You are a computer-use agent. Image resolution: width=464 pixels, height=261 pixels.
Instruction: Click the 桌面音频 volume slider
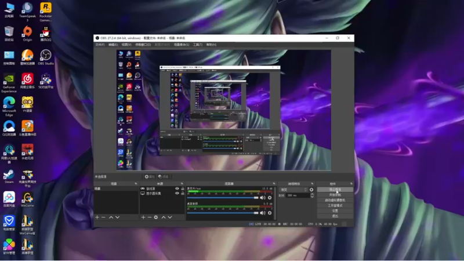click(x=223, y=213)
